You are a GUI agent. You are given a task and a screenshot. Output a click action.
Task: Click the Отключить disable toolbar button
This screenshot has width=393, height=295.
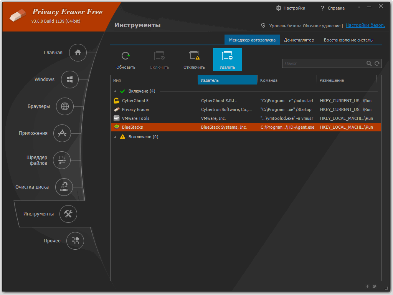tap(194, 60)
